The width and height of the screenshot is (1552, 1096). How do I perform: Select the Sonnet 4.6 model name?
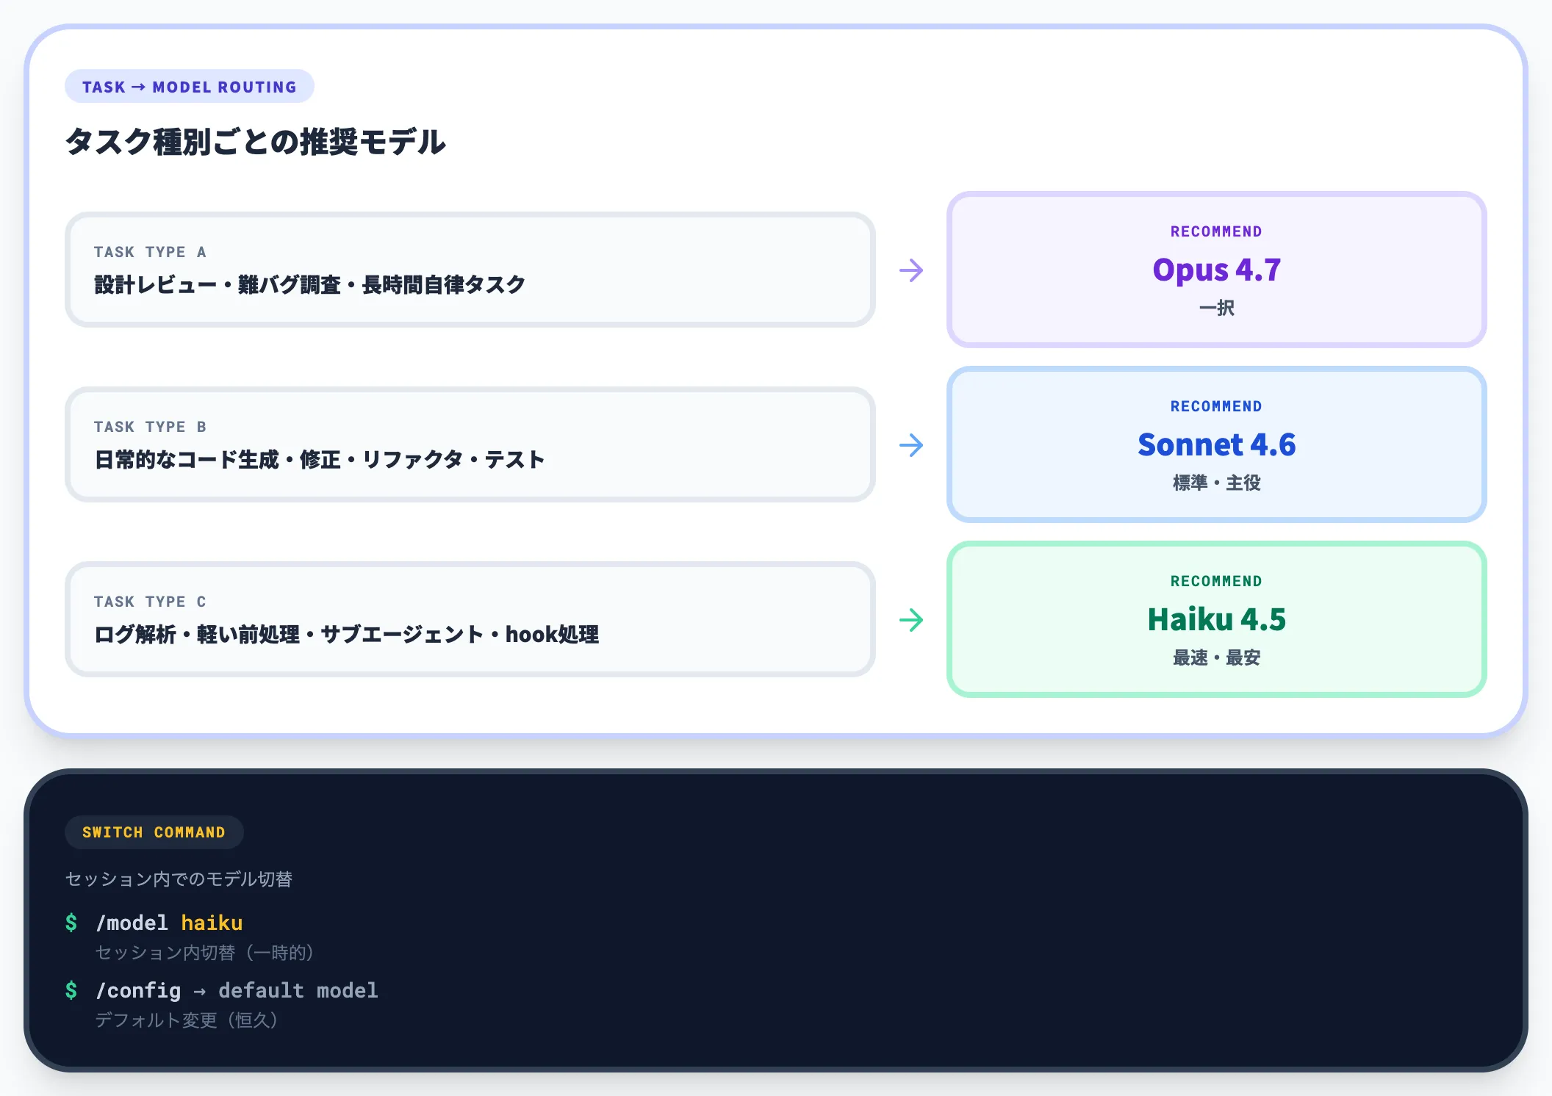[x=1216, y=444]
